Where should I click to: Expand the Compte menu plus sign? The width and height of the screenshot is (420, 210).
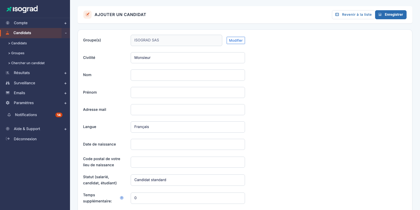(65, 23)
